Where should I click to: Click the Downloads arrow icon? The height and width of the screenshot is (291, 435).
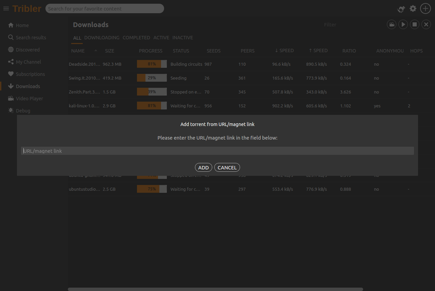[x=11, y=86]
